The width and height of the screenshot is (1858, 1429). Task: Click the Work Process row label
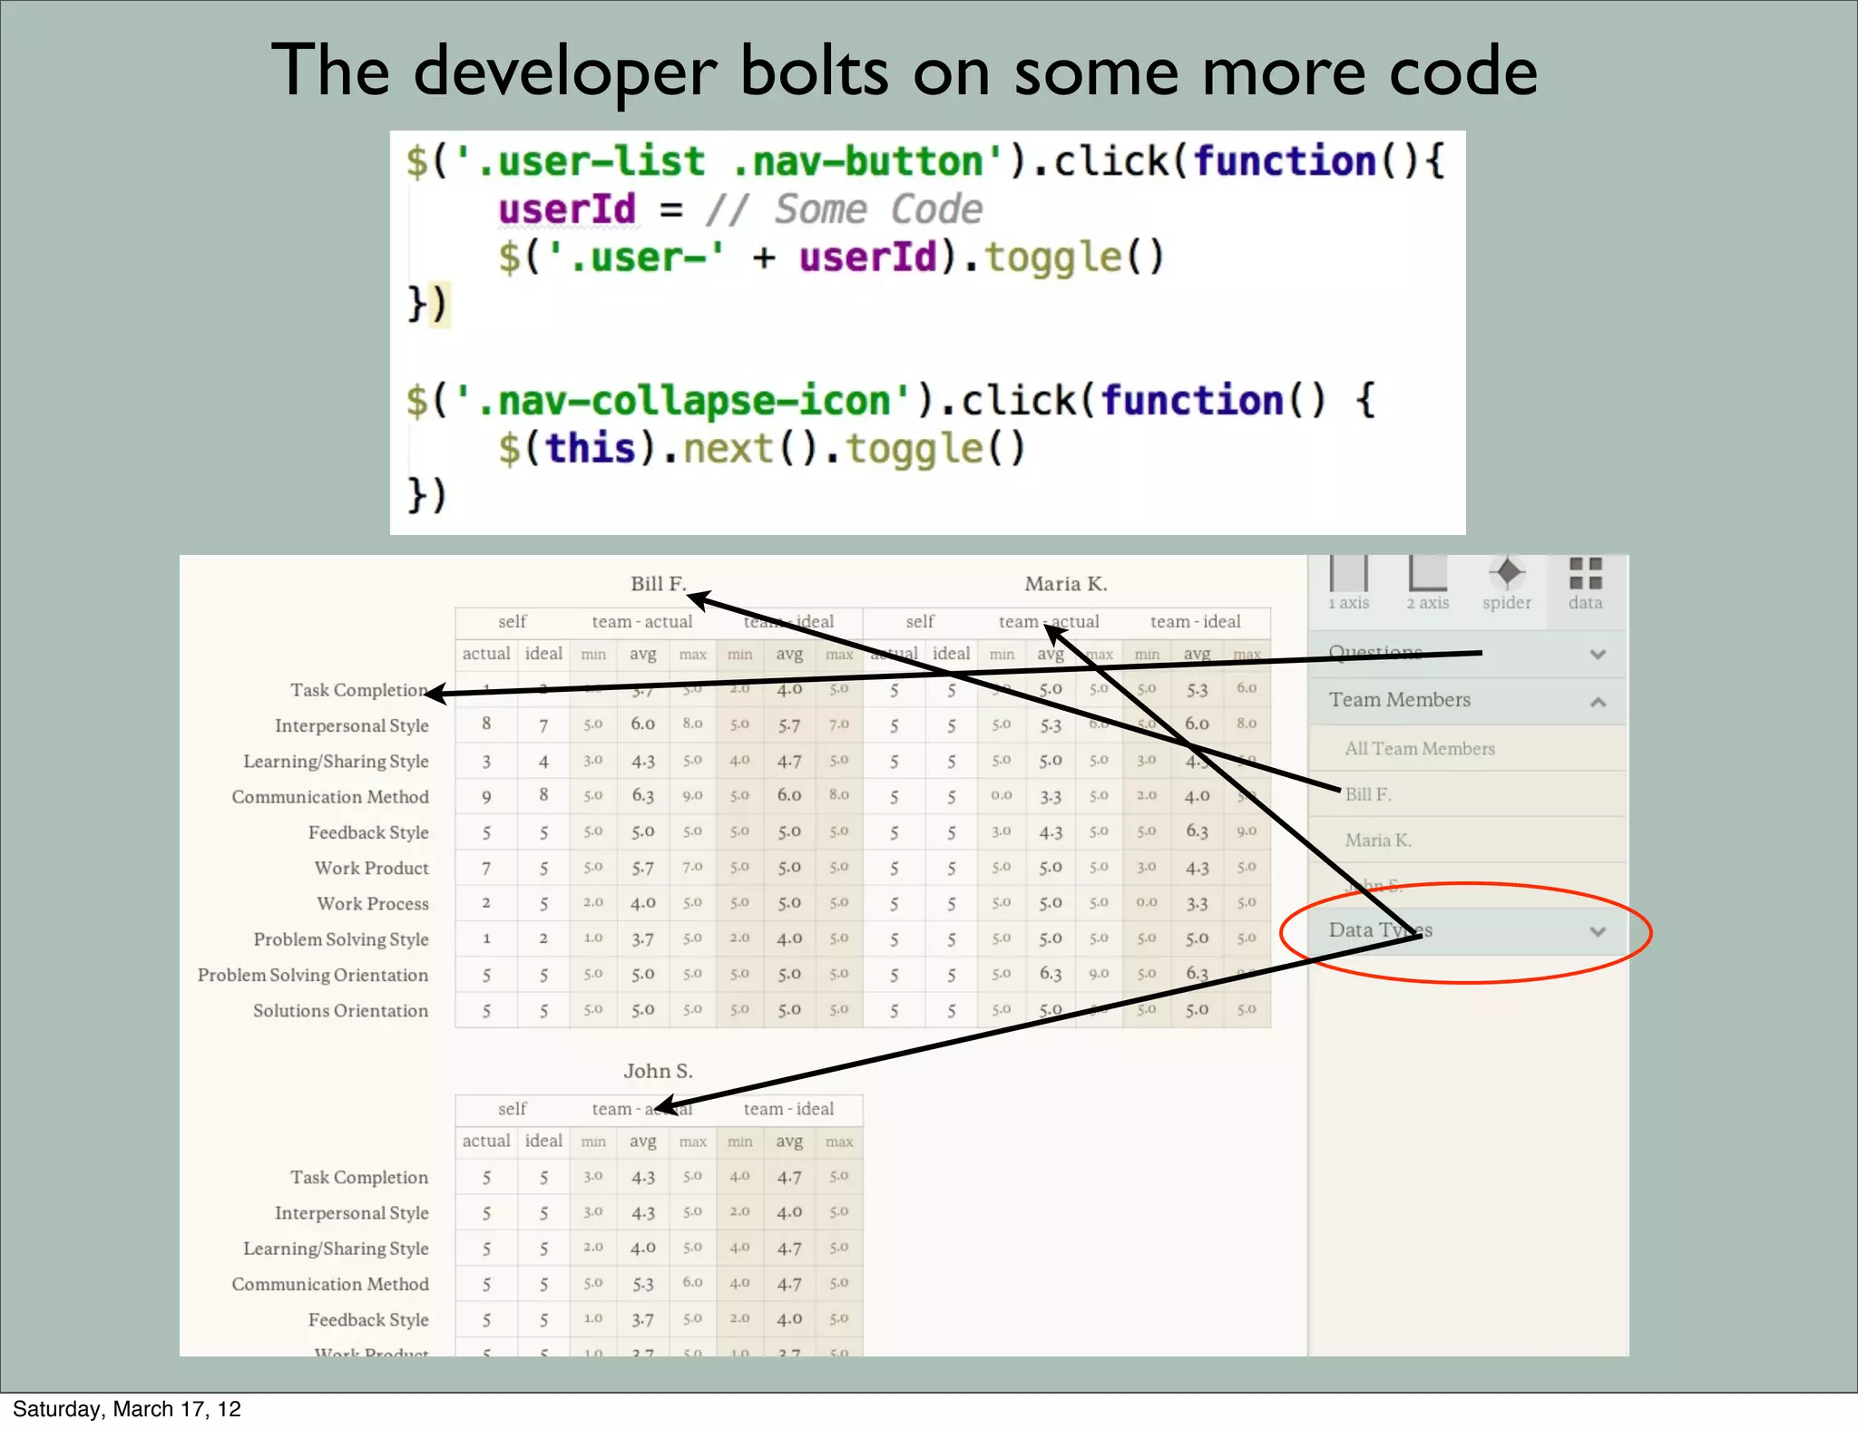click(x=373, y=904)
